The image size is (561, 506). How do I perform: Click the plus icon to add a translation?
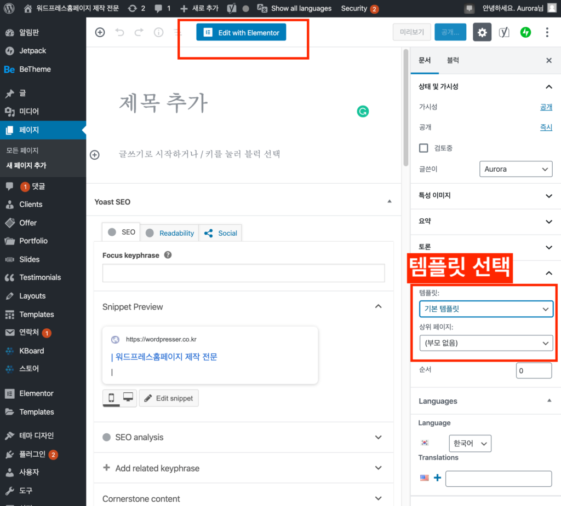437,477
